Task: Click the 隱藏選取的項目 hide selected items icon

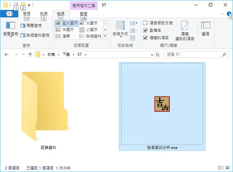Action: click(x=185, y=25)
